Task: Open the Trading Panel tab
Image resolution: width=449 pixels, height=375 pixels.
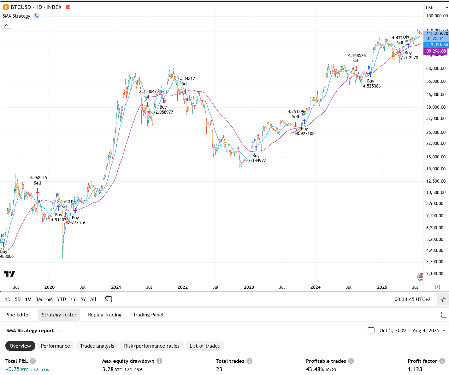Action: [x=148, y=315]
